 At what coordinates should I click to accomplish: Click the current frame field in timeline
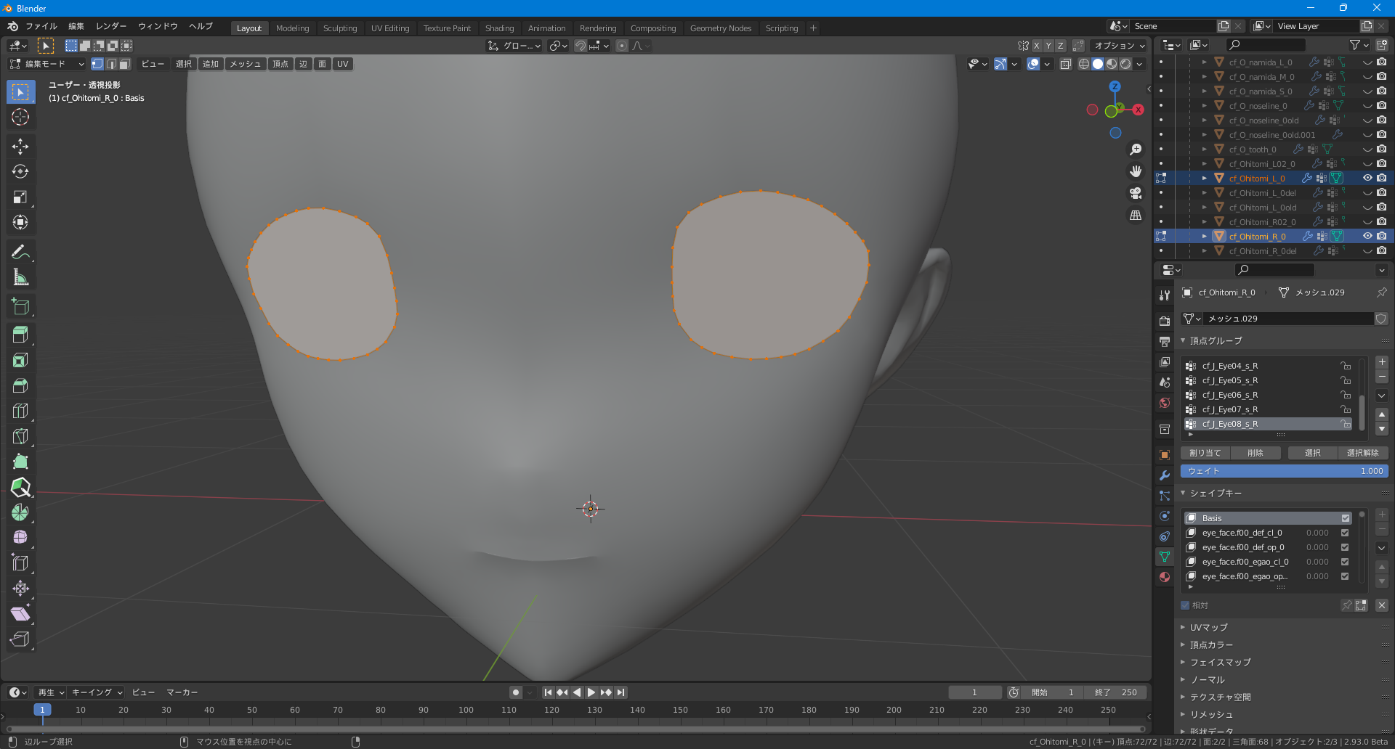[974, 692]
